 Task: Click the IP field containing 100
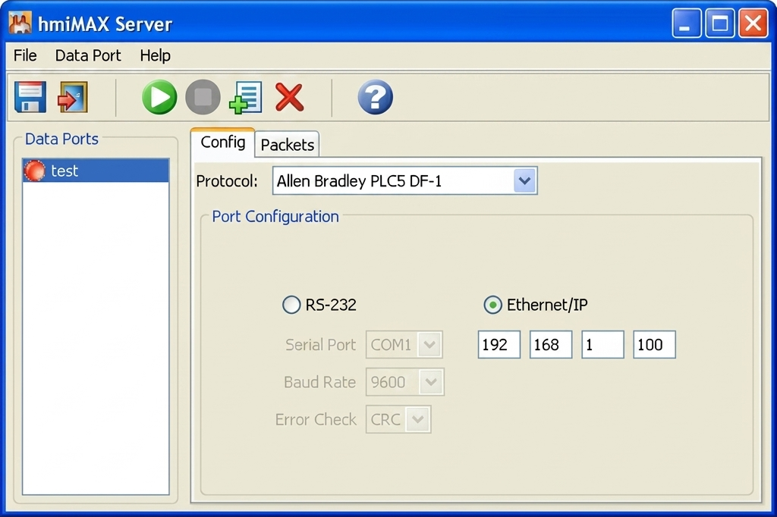(654, 345)
